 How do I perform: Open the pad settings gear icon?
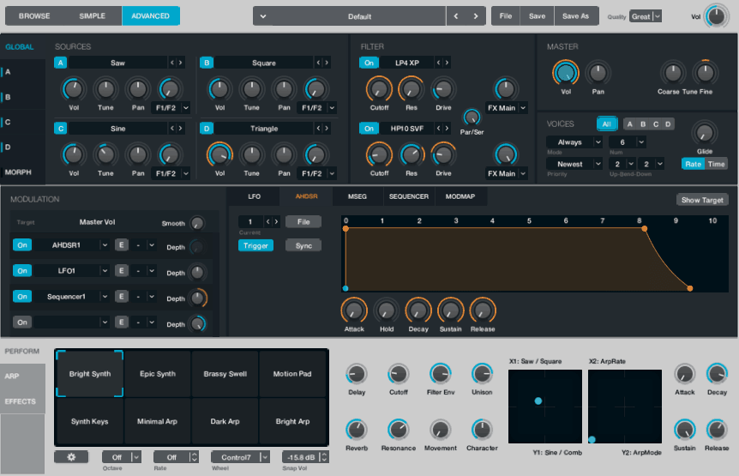coord(71,456)
